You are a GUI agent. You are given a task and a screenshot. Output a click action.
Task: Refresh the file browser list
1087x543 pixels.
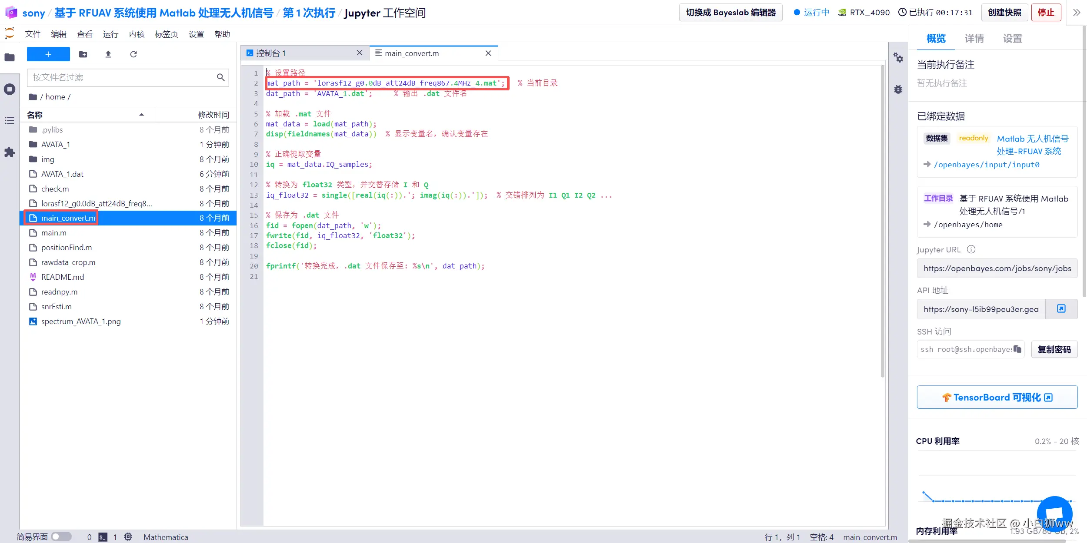pyautogui.click(x=133, y=54)
